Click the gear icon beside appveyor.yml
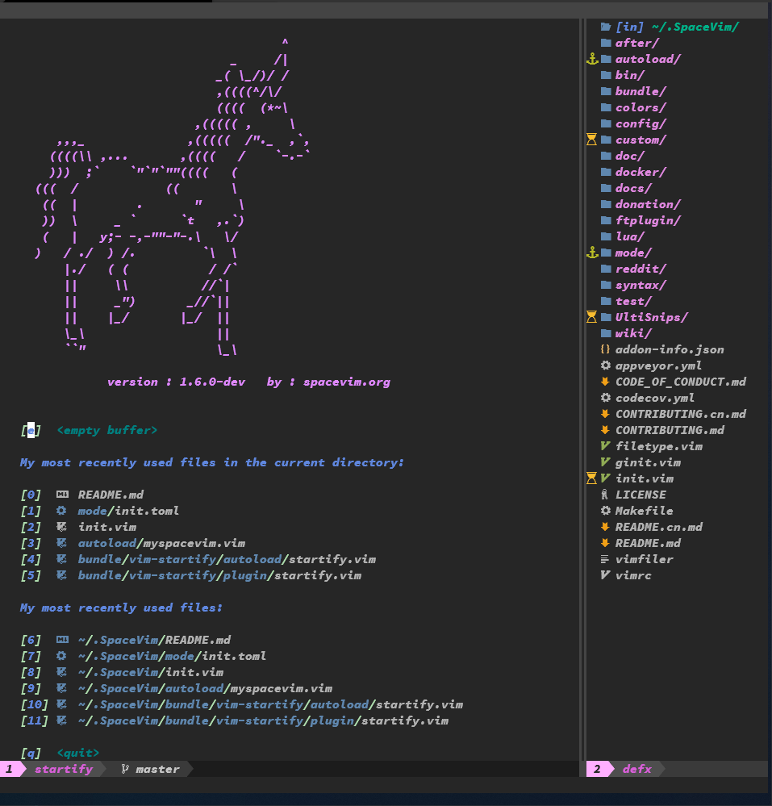 coord(606,365)
